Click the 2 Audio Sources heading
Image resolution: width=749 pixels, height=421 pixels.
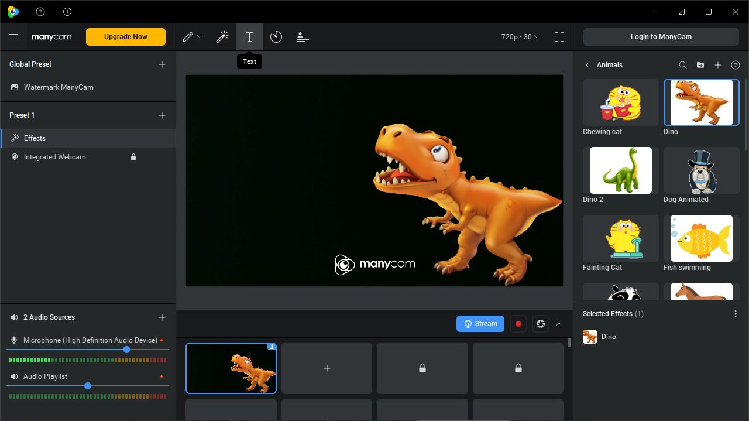click(49, 317)
